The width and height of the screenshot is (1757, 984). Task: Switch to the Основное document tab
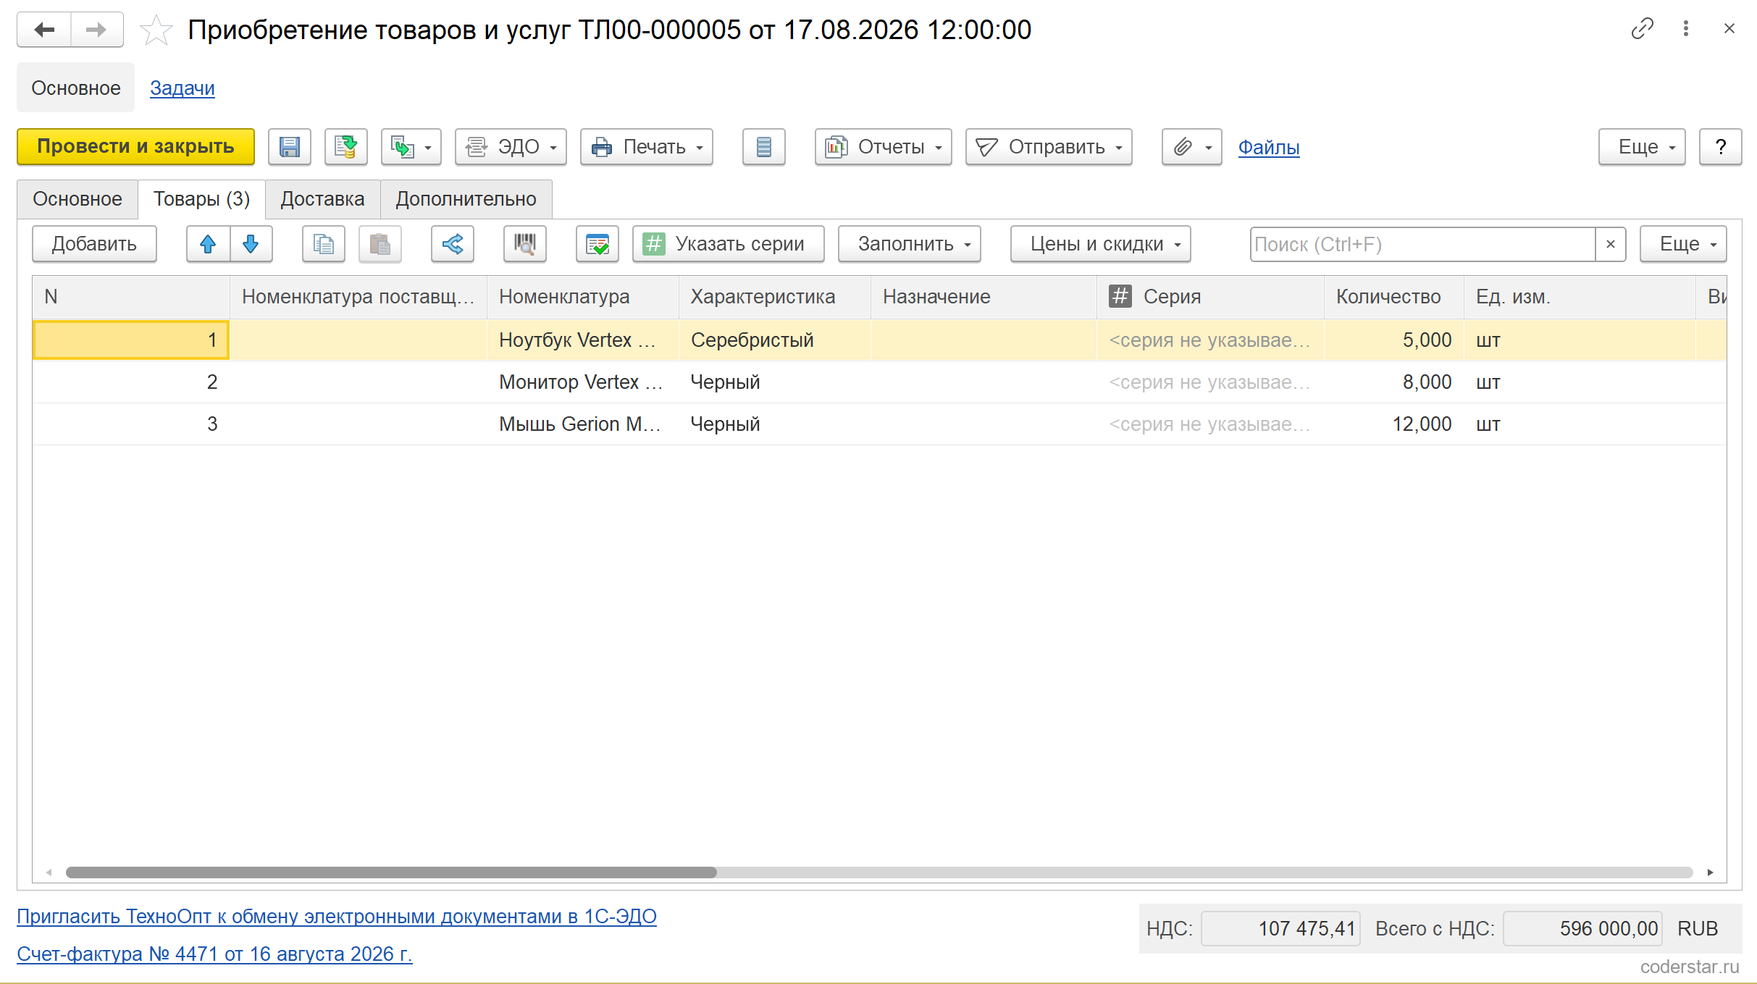77,199
